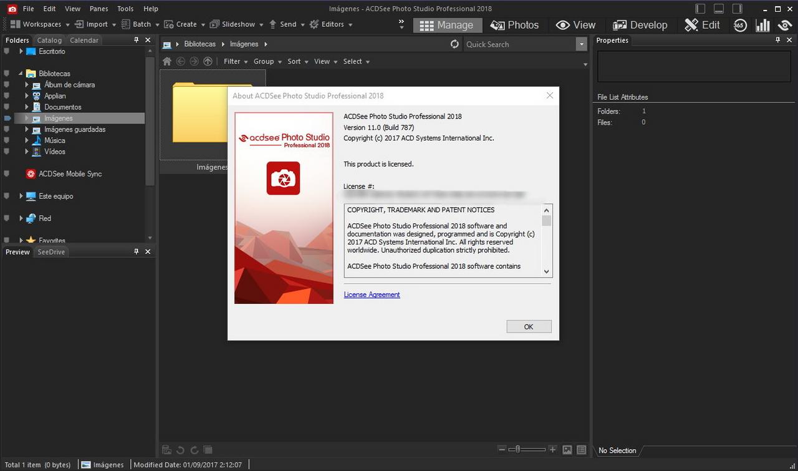The width and height of the screenshot is (798, 471).
Task: Toggle easy-select marker for Este equipo
Action: coord(7,196)
